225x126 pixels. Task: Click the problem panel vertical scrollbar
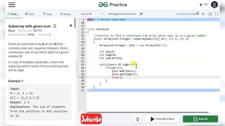(75, 23)
